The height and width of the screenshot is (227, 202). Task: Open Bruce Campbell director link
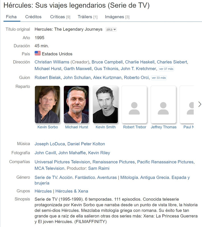(107, 62)
